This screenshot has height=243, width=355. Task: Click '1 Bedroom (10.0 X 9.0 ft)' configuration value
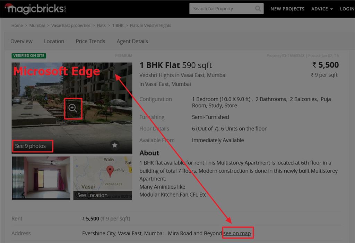[x=222, y=99]
